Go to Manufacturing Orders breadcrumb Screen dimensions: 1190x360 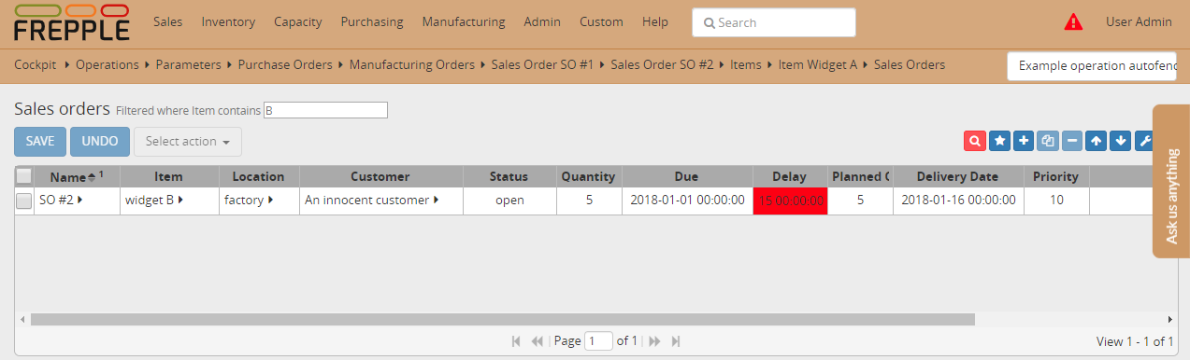(x=412, y=65)
